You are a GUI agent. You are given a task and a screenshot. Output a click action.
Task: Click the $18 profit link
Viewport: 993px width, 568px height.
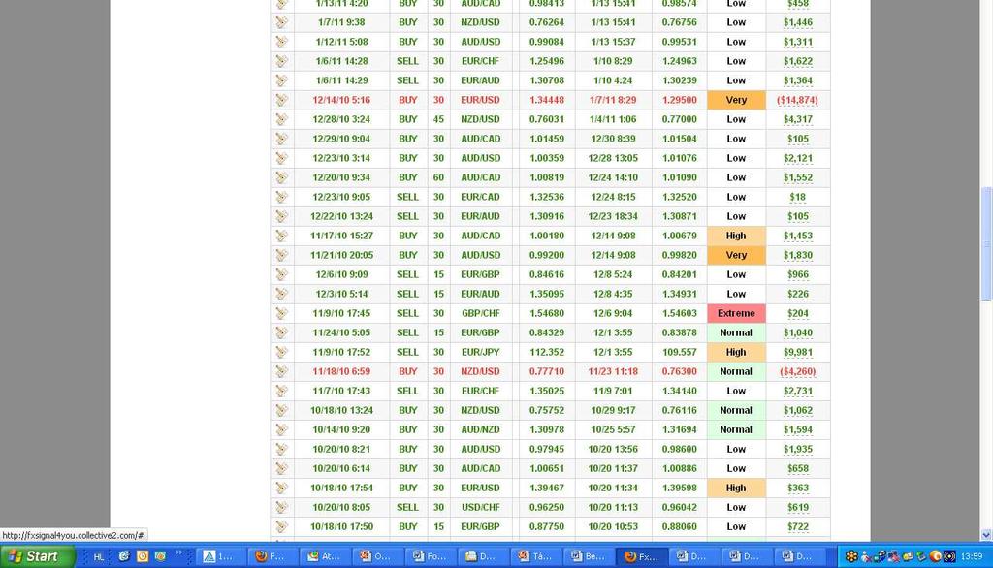pos(798,197)
